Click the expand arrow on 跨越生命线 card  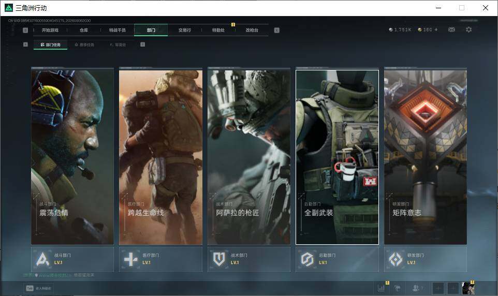coord(124,196)
